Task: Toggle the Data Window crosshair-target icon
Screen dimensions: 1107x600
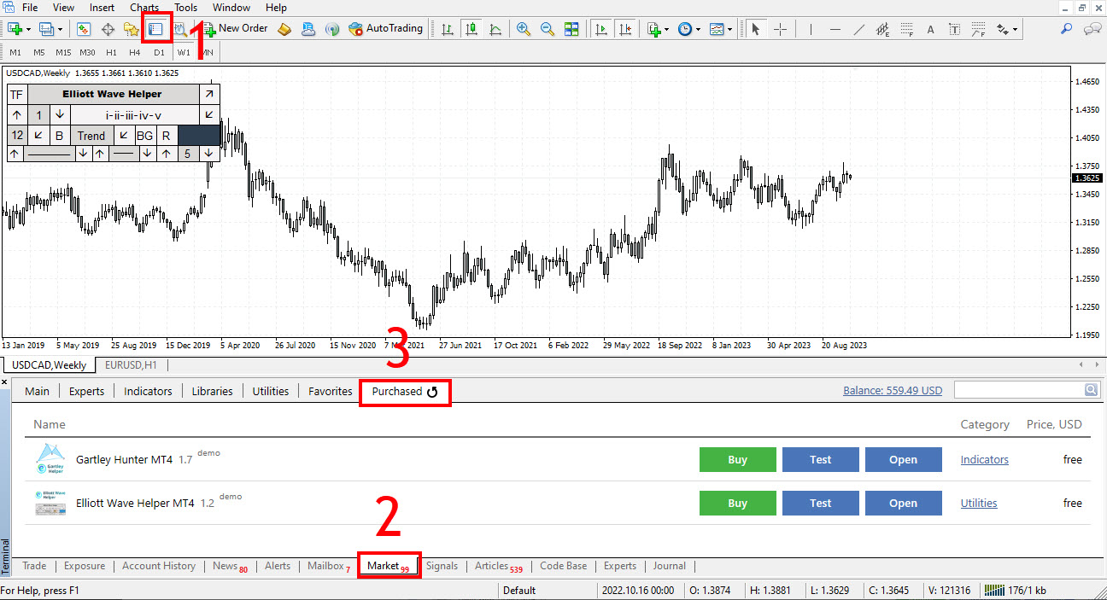Action: (x=108, y=29)
